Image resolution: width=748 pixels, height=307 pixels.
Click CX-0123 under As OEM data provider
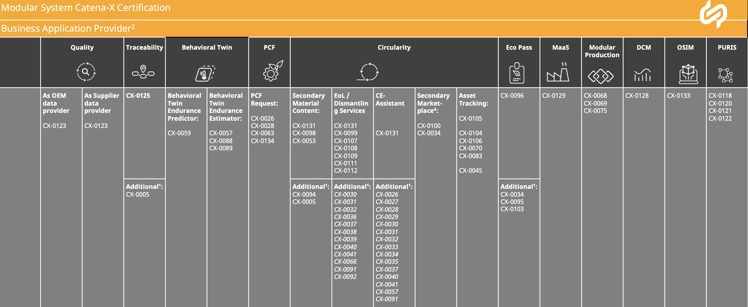coord(54,126)
